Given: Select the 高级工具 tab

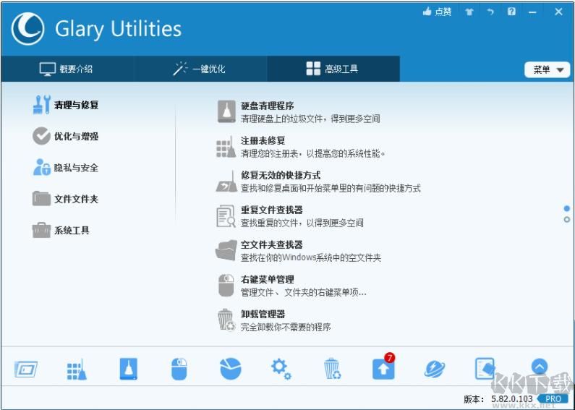Looking at the screenshot, I should 333,69.
